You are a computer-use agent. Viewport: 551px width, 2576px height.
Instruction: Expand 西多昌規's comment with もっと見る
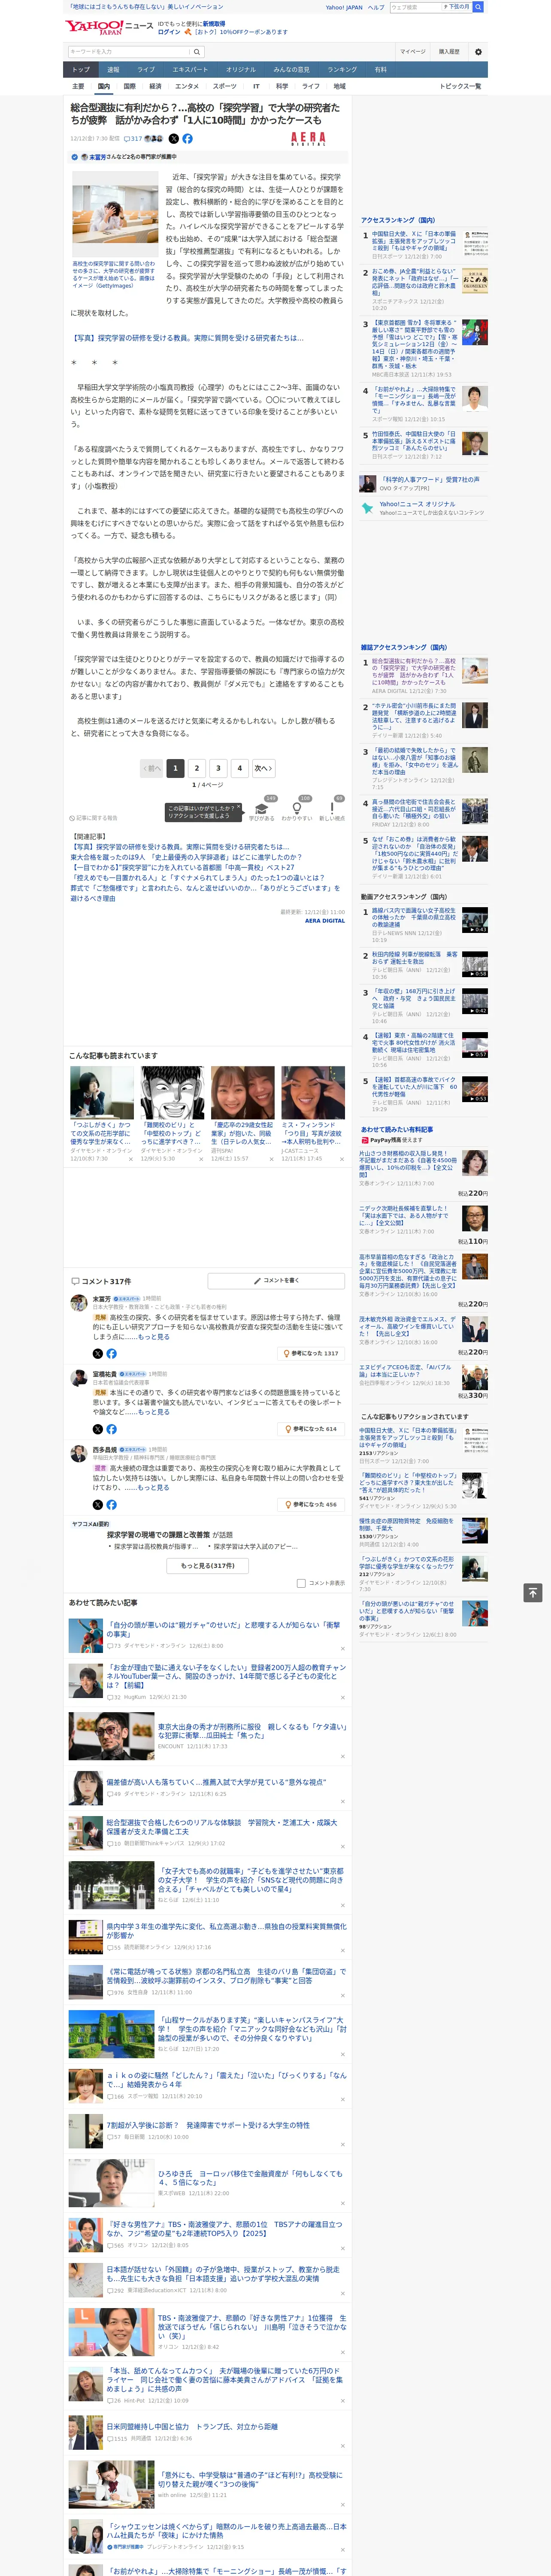pyautogui.click(x=154, y=1487)
